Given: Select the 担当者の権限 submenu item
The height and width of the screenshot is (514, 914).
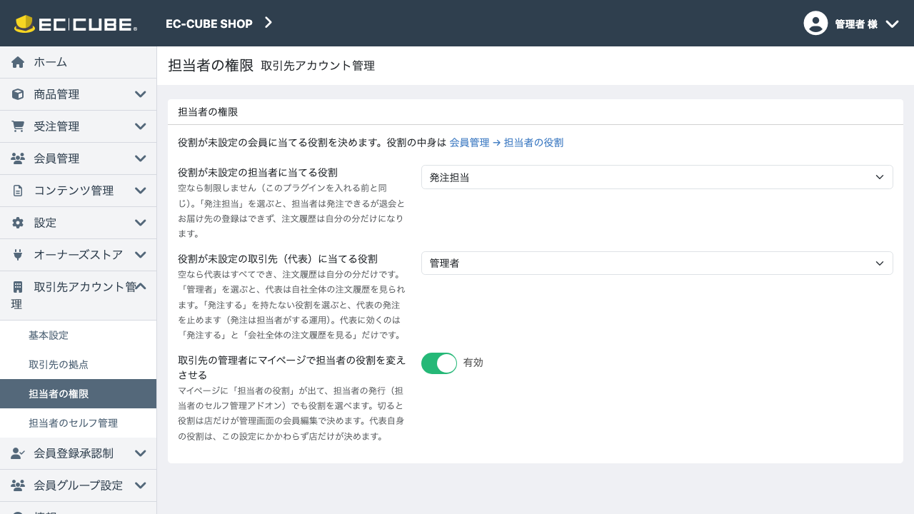Looking at the screenshot, I should coord(79,393).
